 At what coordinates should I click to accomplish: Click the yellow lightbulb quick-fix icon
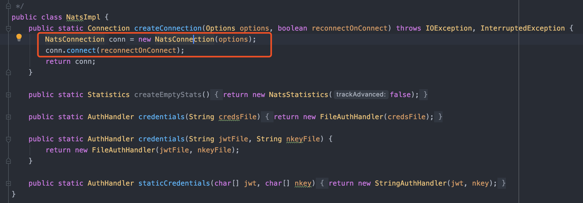[x=19, y=37]
